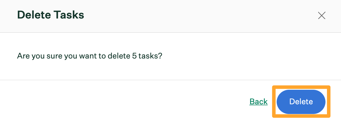Approve deleting tasks via Delete button
Viewport: 341px width, 122px height.
pos(301,102)
